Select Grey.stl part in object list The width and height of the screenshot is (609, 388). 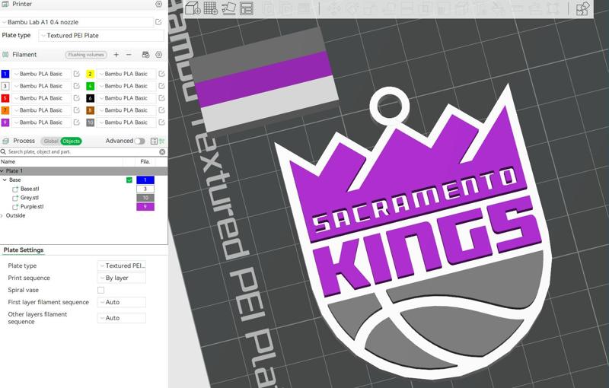click(x=30, y=198)
